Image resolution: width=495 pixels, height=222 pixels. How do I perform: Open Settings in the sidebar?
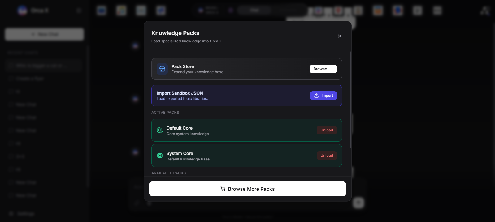click(25, 214)
